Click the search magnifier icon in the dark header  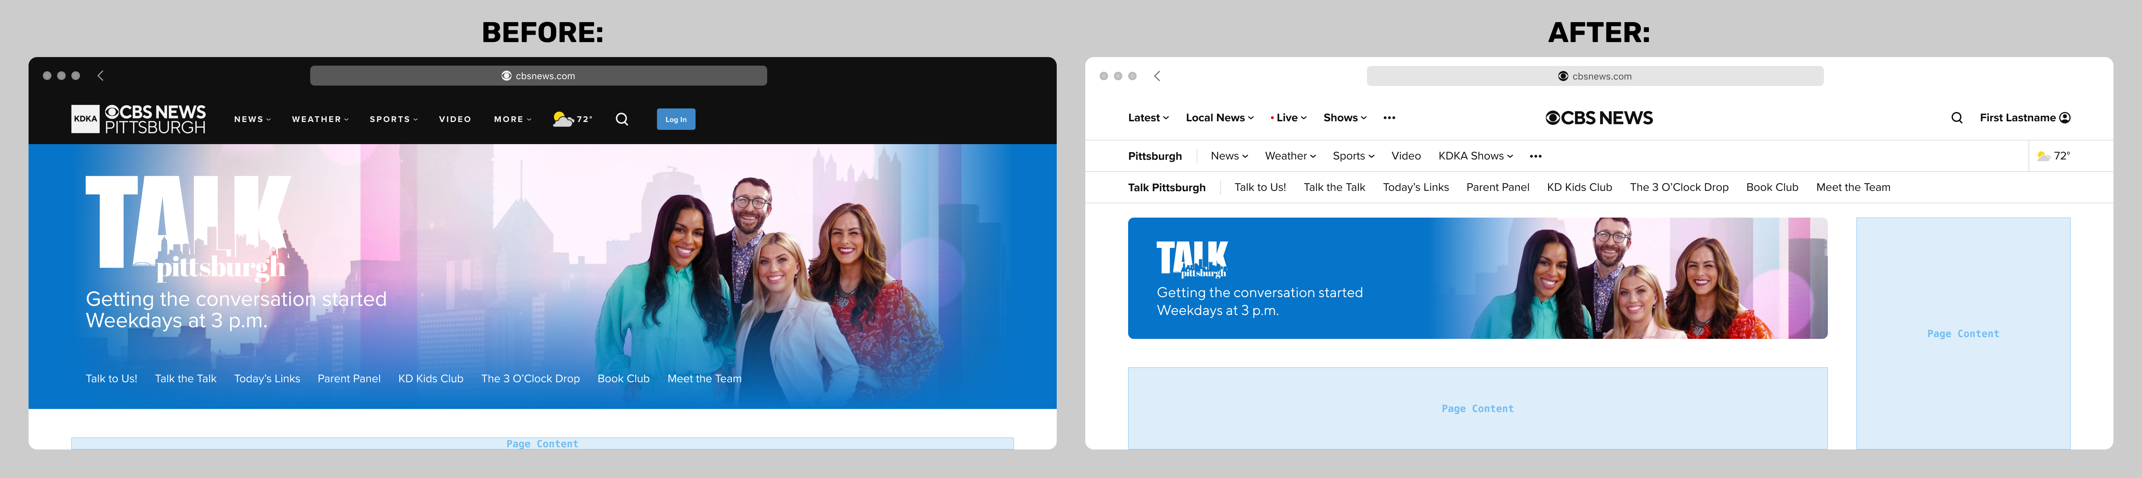[622, 119]
